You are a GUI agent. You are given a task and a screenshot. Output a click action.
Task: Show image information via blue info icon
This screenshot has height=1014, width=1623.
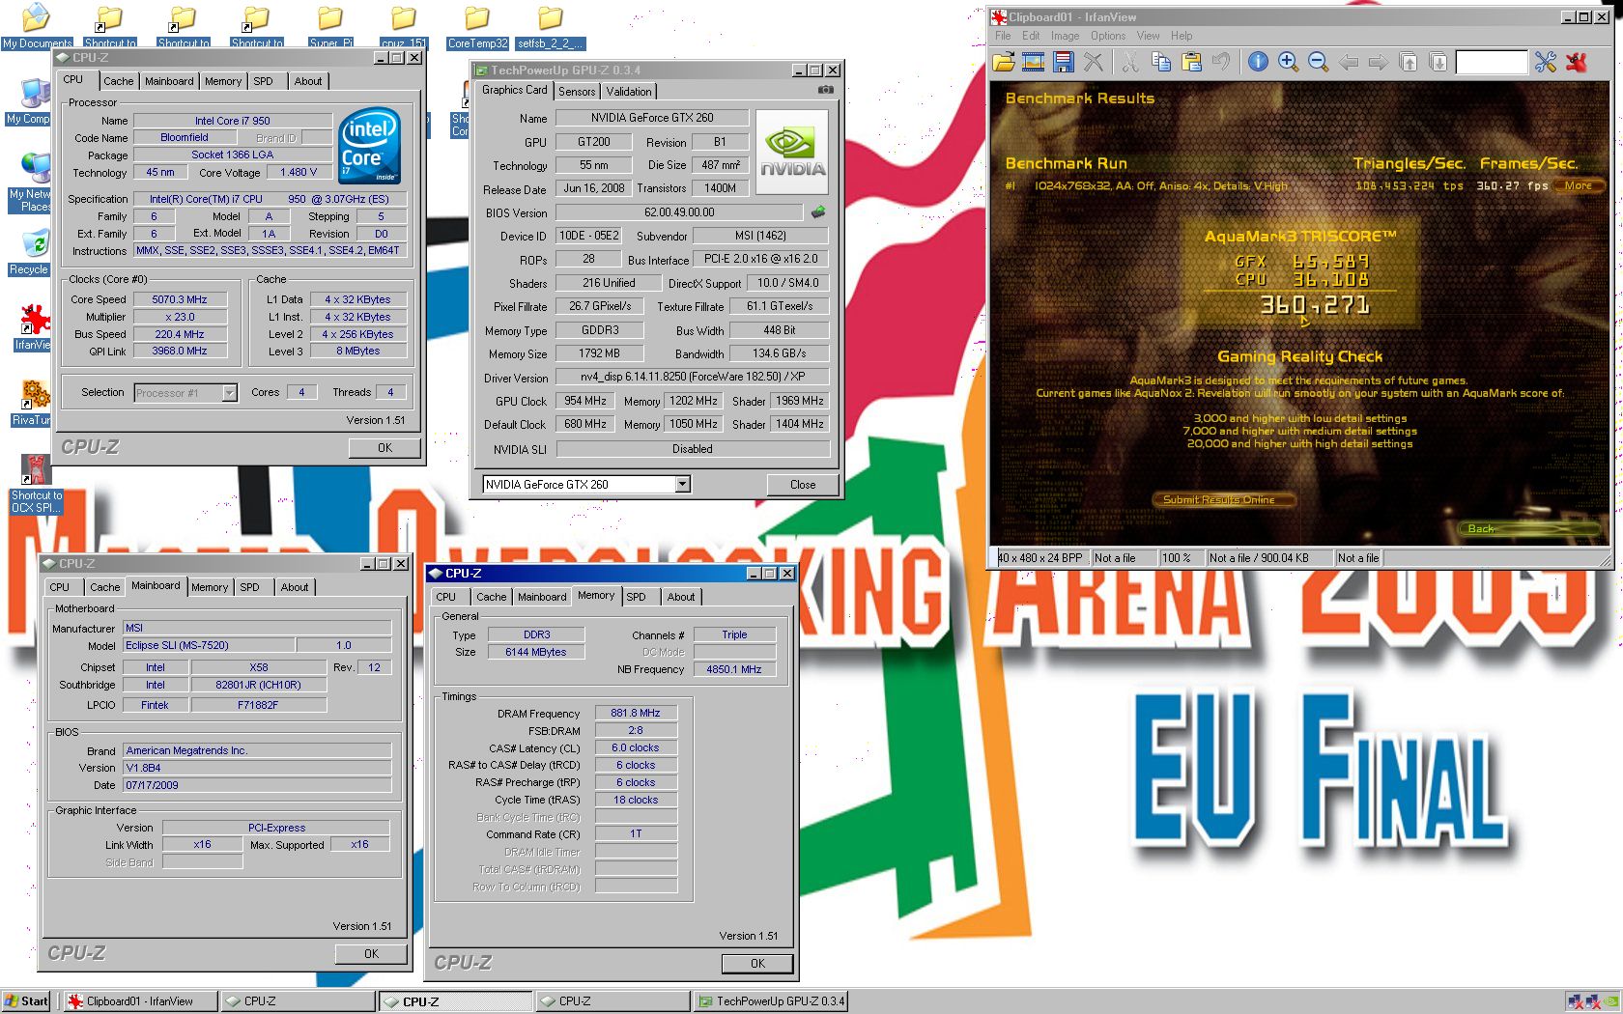tap(1258, 63)
